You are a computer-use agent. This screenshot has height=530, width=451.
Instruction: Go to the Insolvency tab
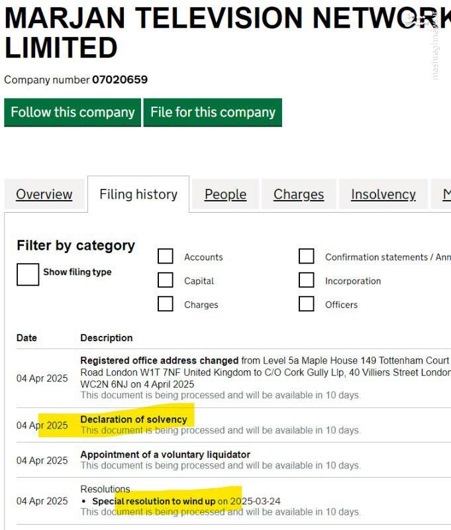[383, 194]
